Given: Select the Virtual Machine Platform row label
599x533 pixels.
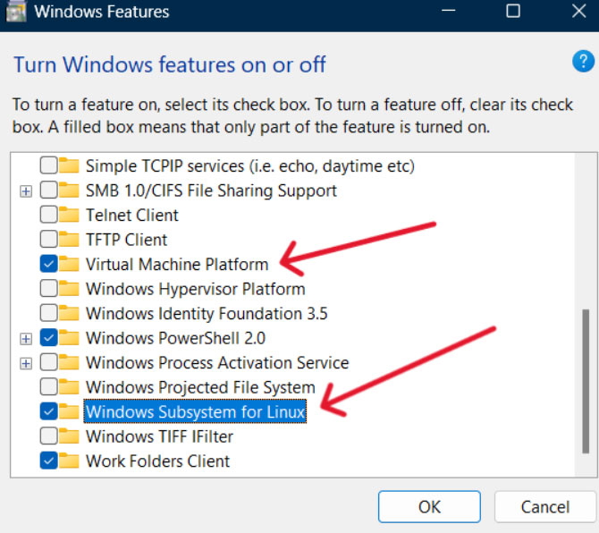Looking at the screenshot, I should pyautogui.click(x=177, y=265).
